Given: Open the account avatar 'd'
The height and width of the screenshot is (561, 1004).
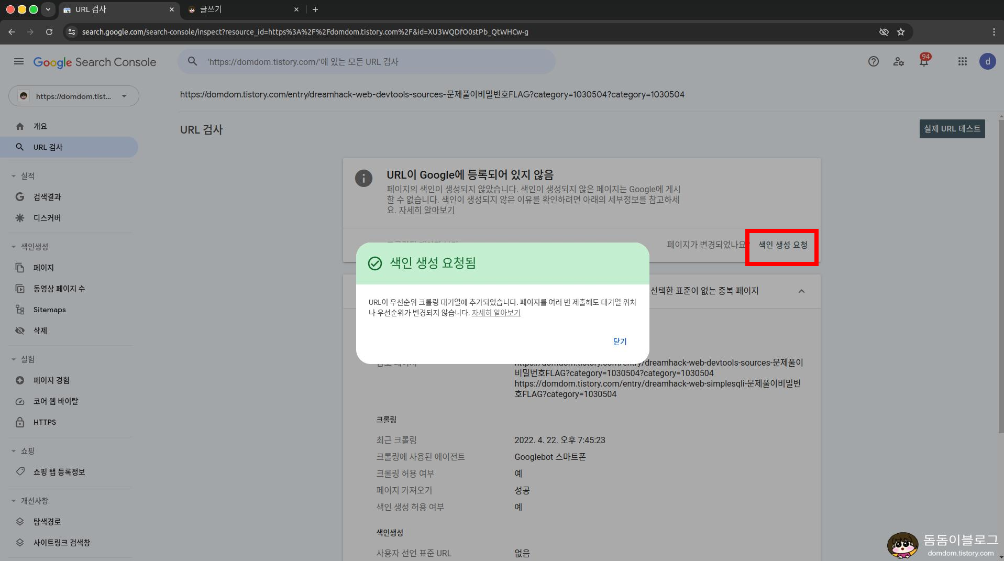Looking at the screenshot, I should (987, 62).
